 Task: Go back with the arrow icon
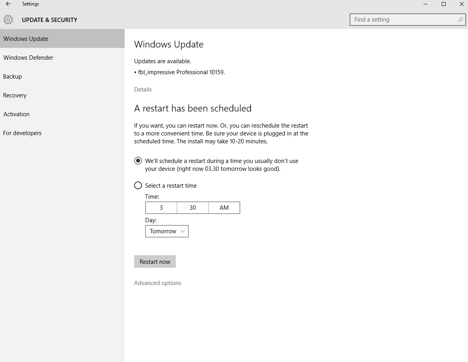8,4
